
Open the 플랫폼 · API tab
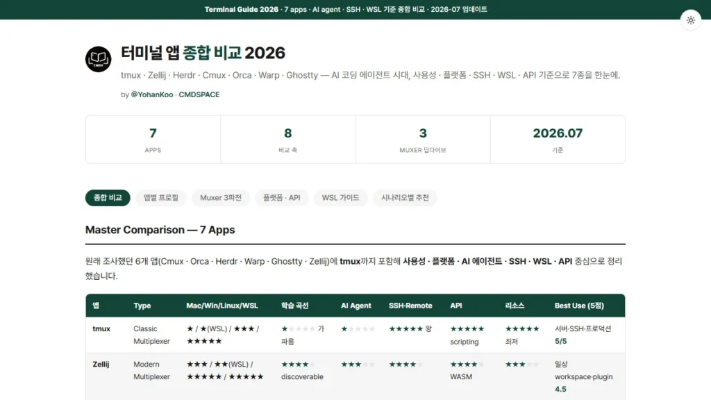pyautogui.click(x=282, y=198)
